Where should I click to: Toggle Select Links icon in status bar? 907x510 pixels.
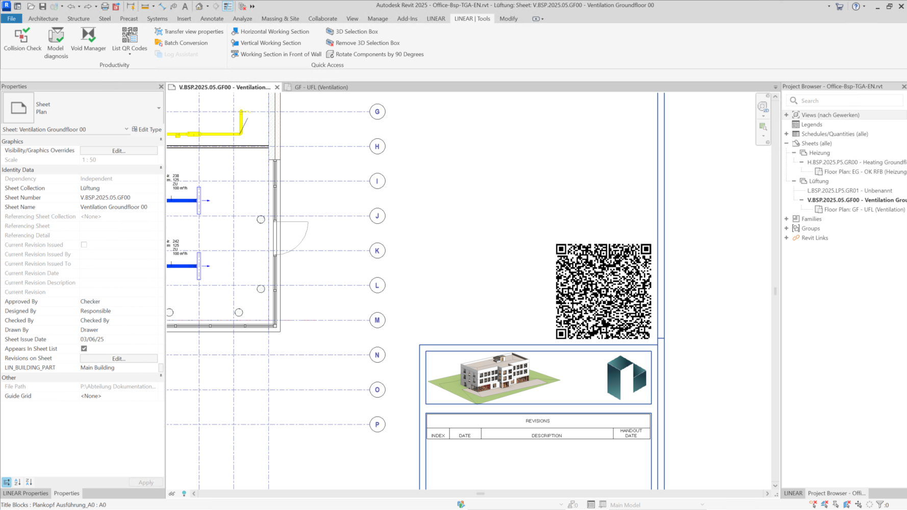(813, 504)
